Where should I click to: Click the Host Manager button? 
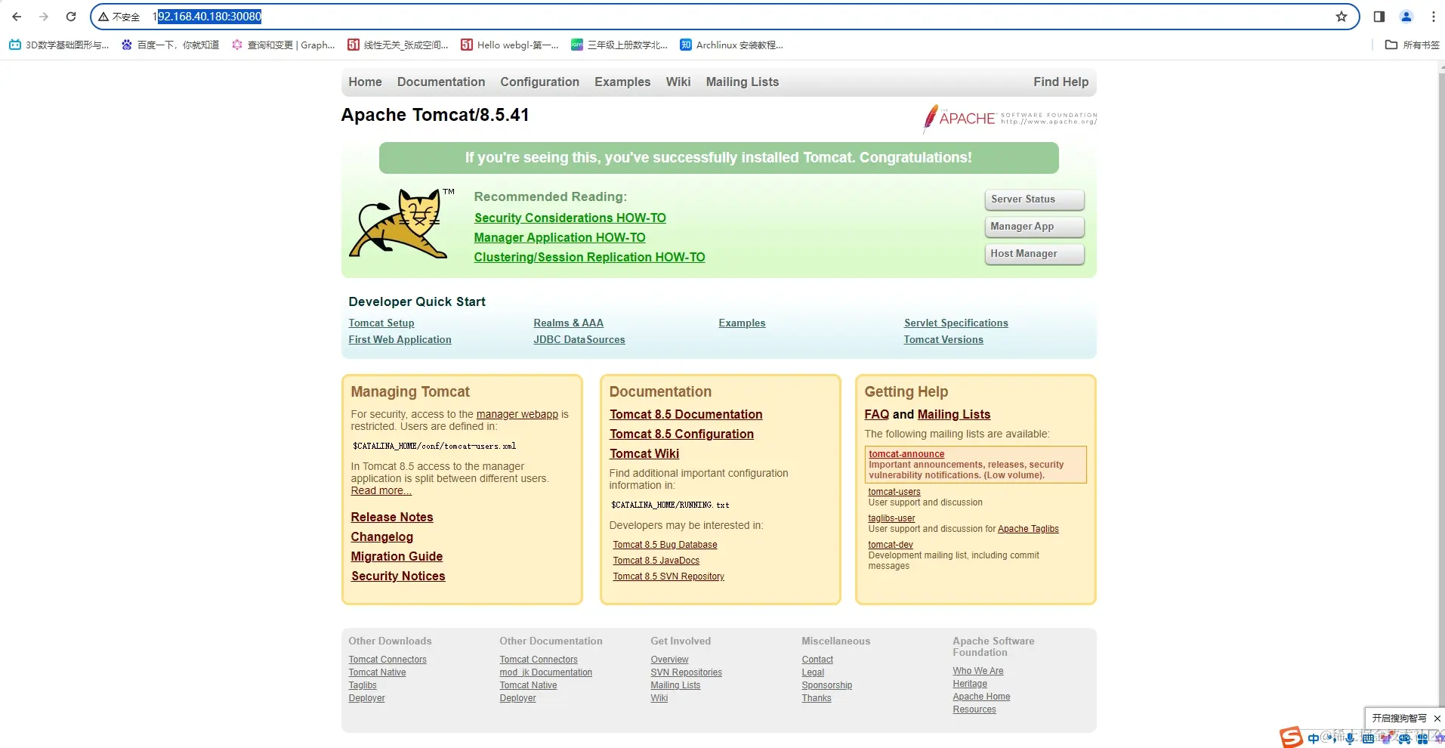pos(1034,254)
